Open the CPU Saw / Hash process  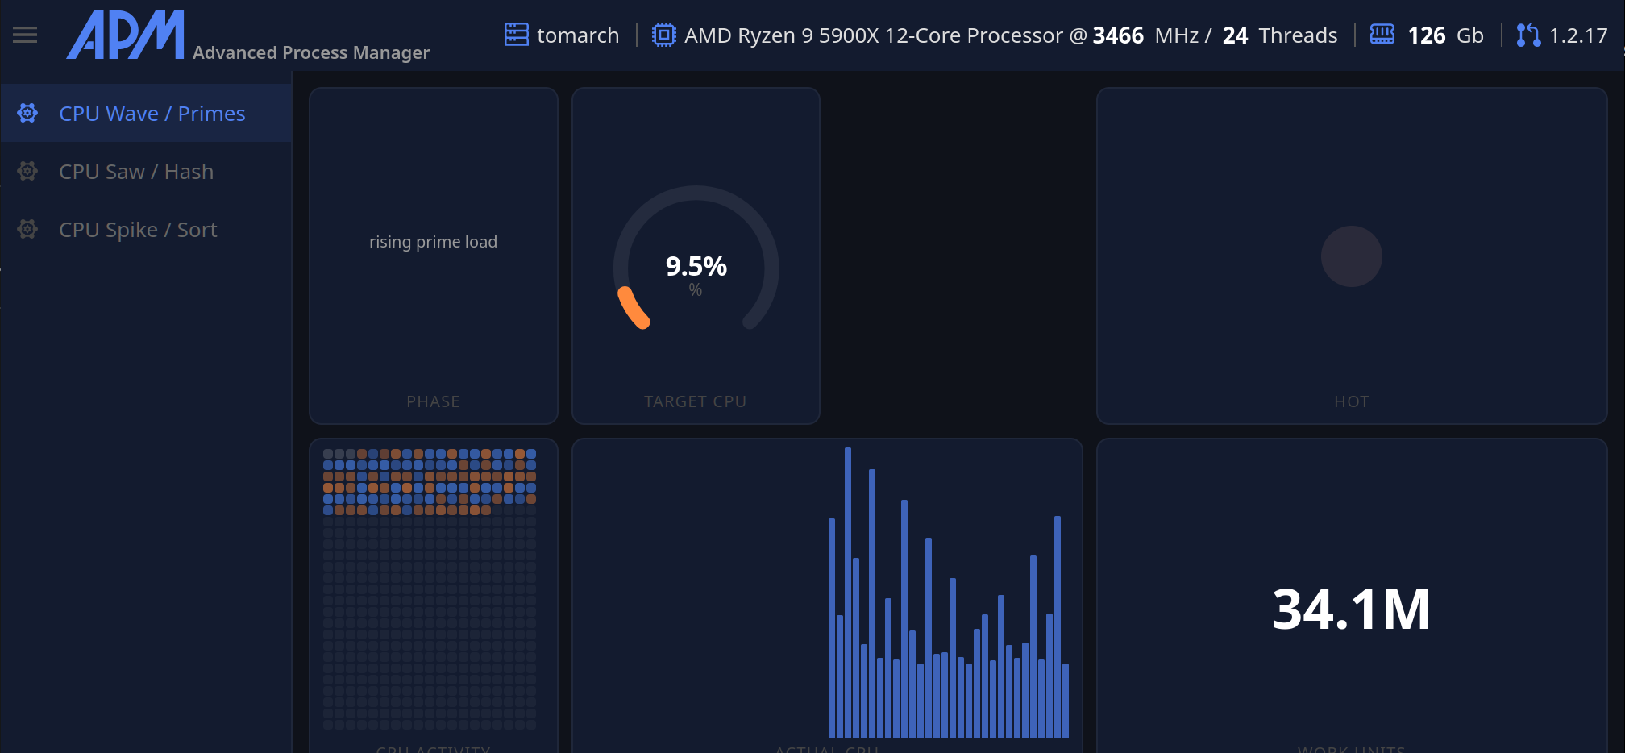tap(136, 172)
